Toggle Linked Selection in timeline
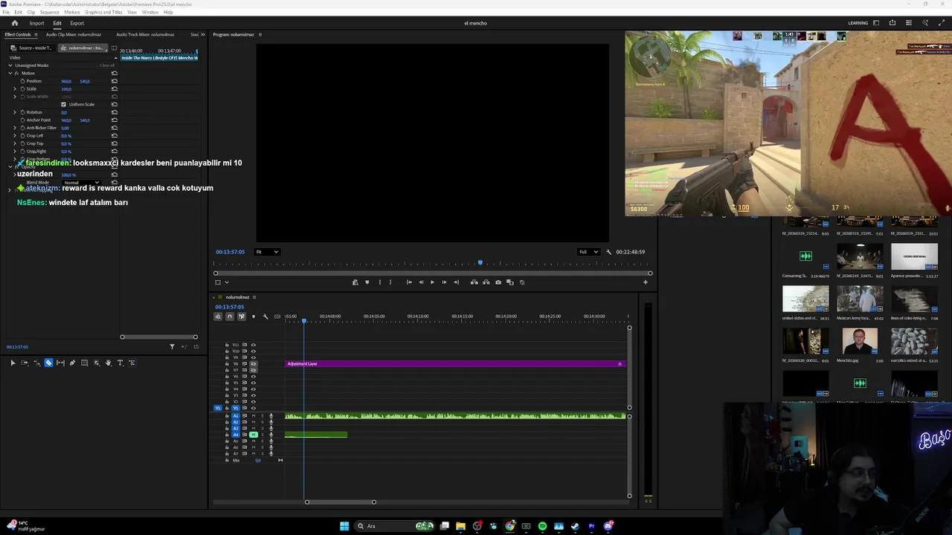 click(241, 317)
